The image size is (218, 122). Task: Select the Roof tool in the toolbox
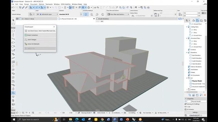[13, 46]
